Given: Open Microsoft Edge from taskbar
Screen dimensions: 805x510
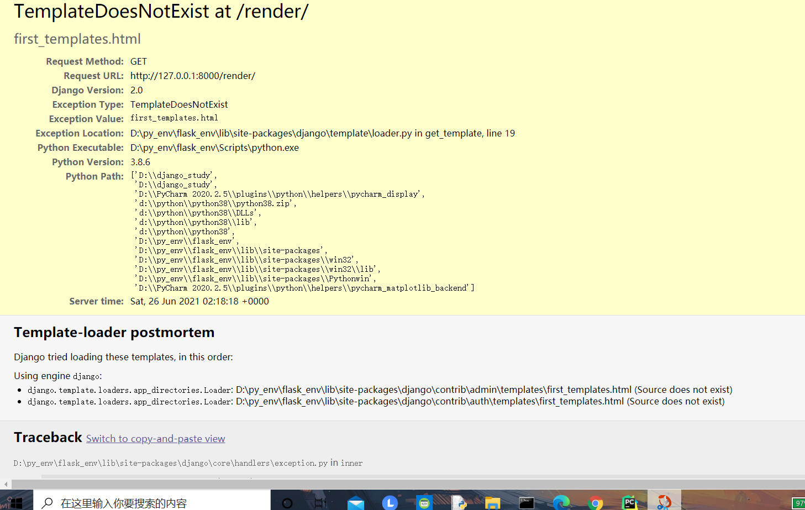Looking at the screenshot, I should 561,502.
